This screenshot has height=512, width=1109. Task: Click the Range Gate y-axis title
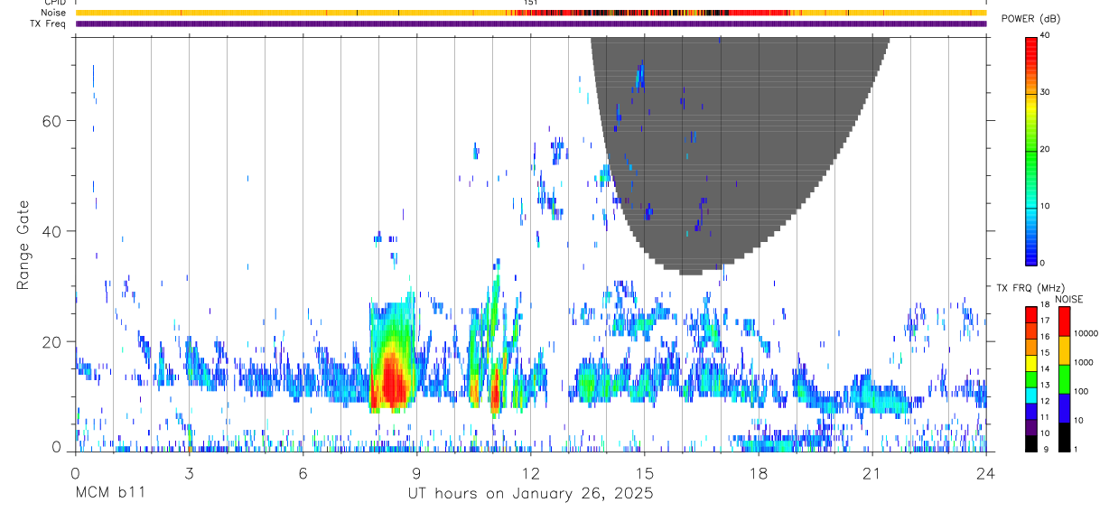pos(23,245)
